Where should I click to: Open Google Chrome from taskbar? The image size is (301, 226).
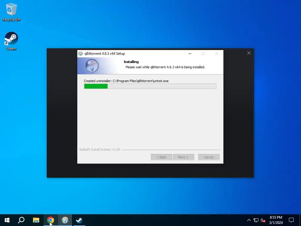tap(51, 220)
